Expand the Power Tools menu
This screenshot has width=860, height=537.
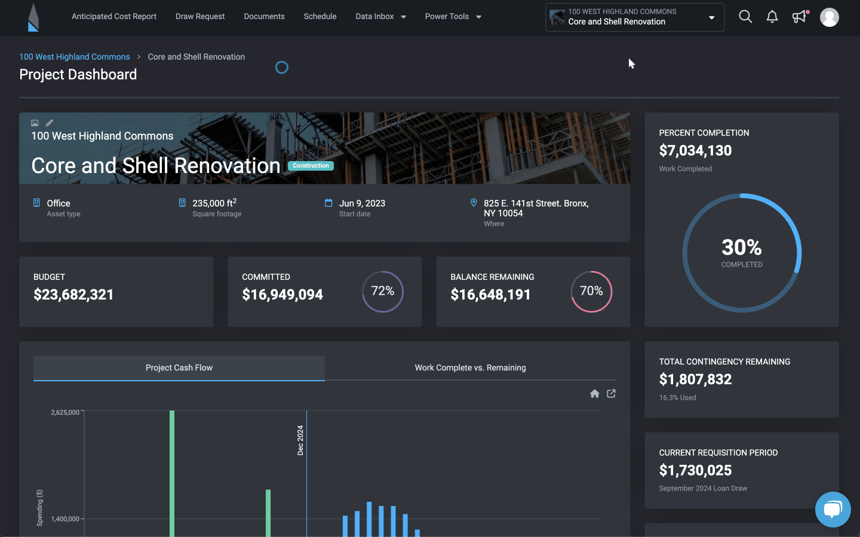[x=453, y=17]
